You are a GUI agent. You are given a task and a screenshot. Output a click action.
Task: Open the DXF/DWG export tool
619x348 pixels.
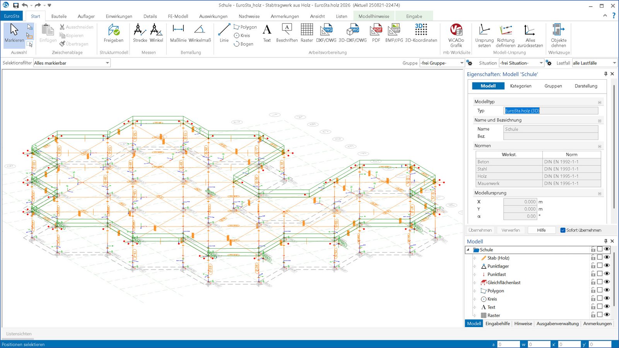(326, 33)
